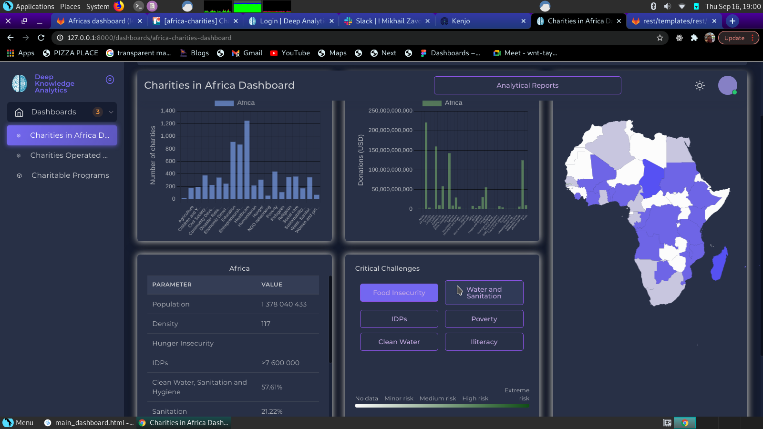Switch to the Kenjo browser tab
This screenshot has height=429, width=763.
[x=483, y=21]
